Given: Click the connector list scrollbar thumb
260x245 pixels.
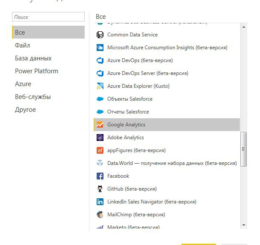Looking at the screenshot, I should click(243, 149).
